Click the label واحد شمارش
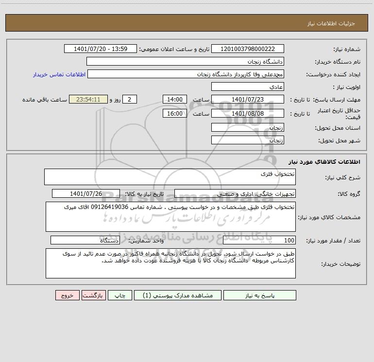Viewport: 374px width, 362px height. click(146, 241)
